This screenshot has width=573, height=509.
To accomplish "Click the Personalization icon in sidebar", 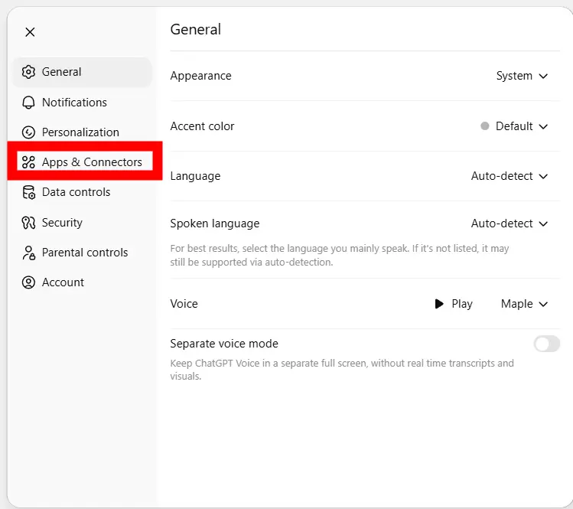I will (28, 132).
